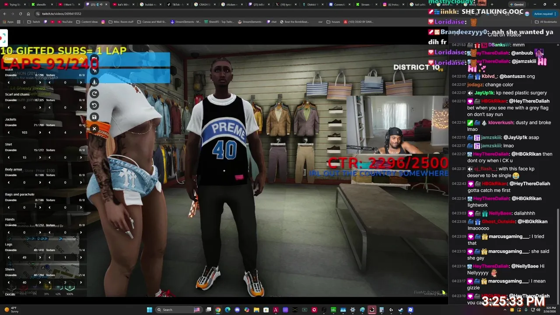Click the Jackets drawable number 103
The height and width of the screenshot is (315, 560).
[x=24, y=132]
